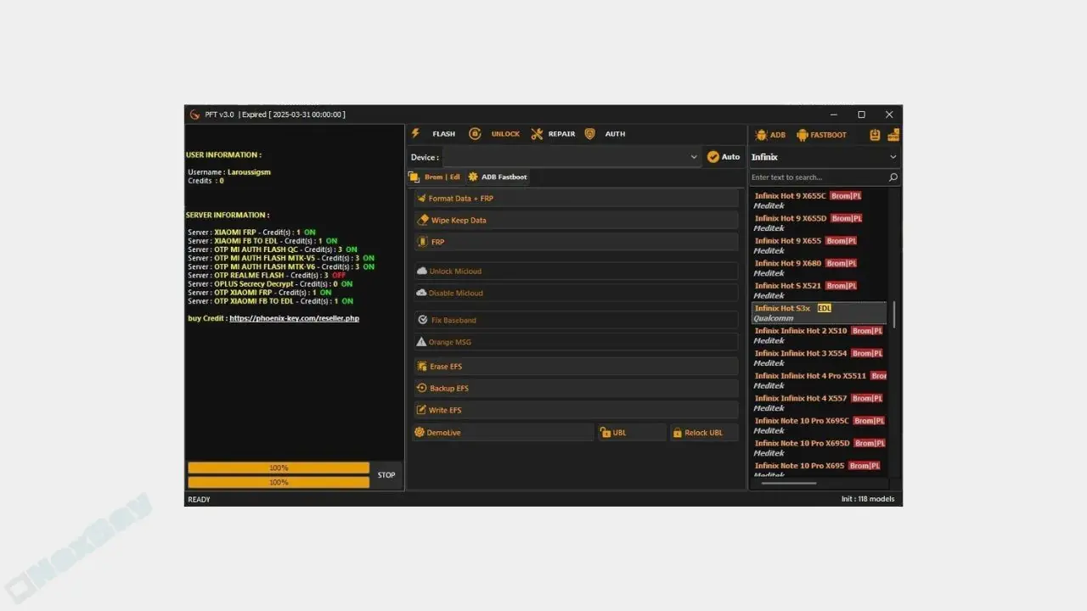The height and width of the screenshot is (611, 1087).
Task: Select Infinix Hot 9 X680 model
Action: 819,268
